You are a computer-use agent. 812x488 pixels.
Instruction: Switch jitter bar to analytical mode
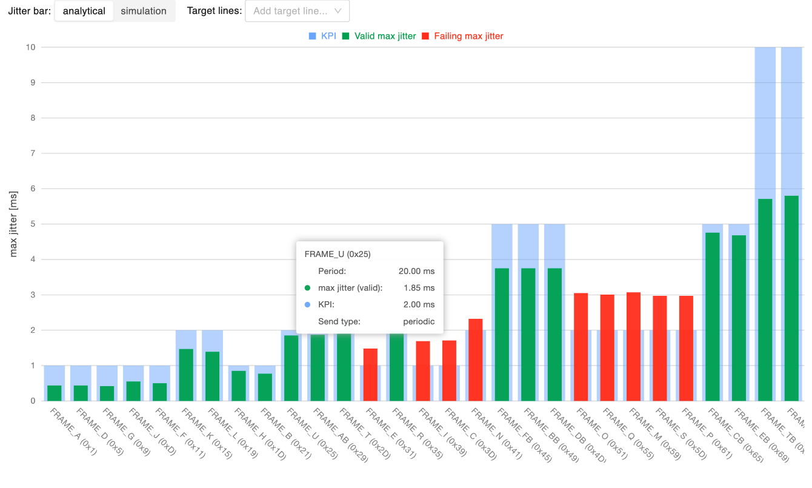[x=84, y=11]
